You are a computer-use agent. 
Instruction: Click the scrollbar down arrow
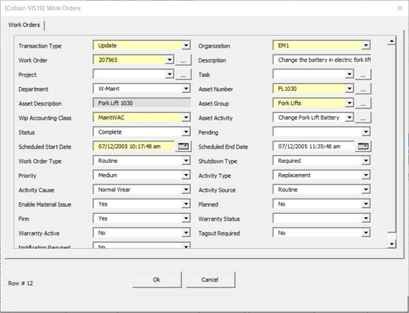[391, 243]
